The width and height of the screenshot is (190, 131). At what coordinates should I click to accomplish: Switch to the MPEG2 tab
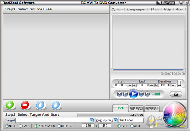[x=136, y=109]
